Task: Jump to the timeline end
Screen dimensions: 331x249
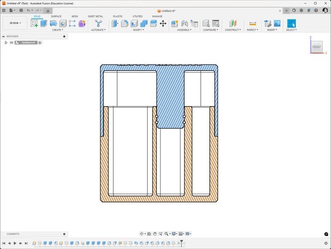Action: 26,243
